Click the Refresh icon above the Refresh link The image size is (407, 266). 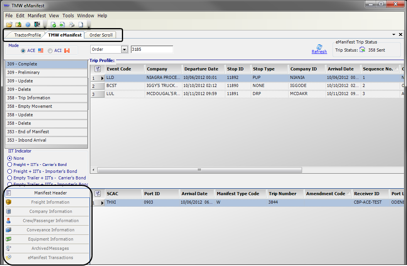[x=319, y=46]
